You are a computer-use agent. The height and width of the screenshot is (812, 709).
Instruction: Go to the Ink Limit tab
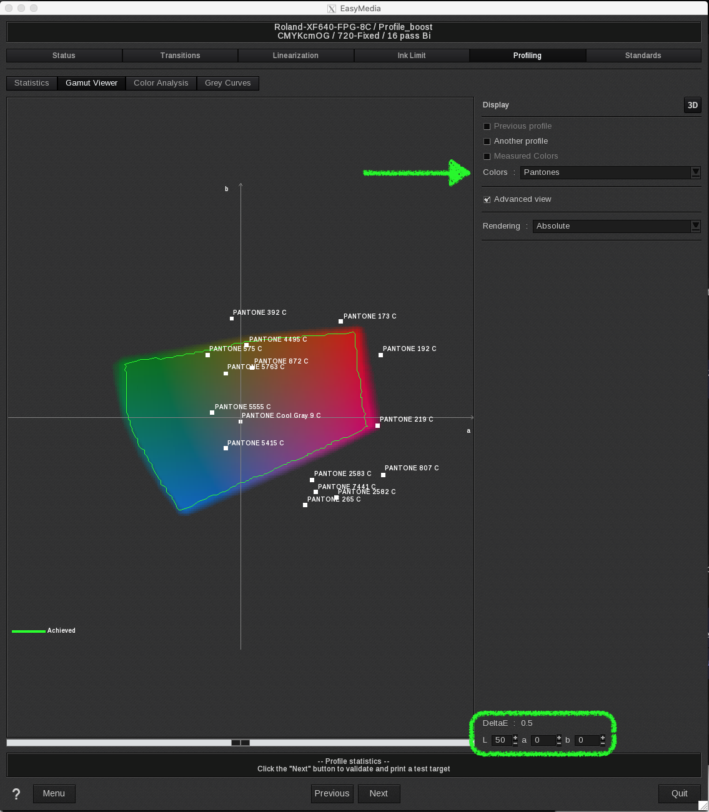click(411, 55)
